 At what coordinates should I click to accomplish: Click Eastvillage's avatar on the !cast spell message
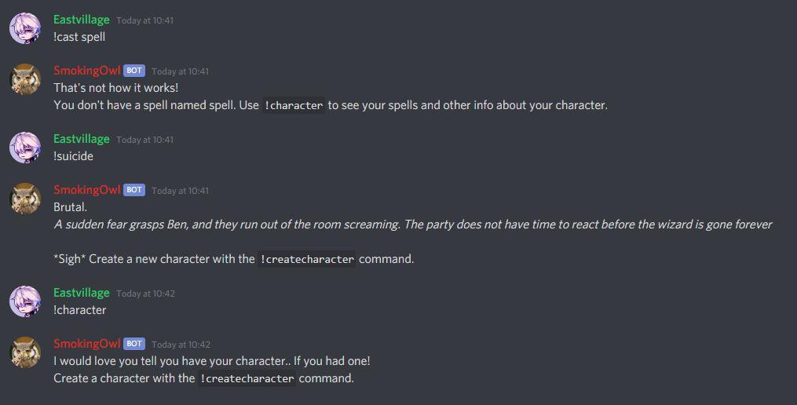click(25, 28)
